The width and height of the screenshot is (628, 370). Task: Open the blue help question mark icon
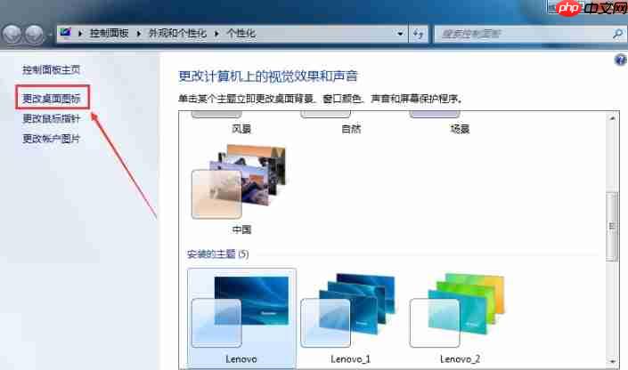click(x=620, y=60)
